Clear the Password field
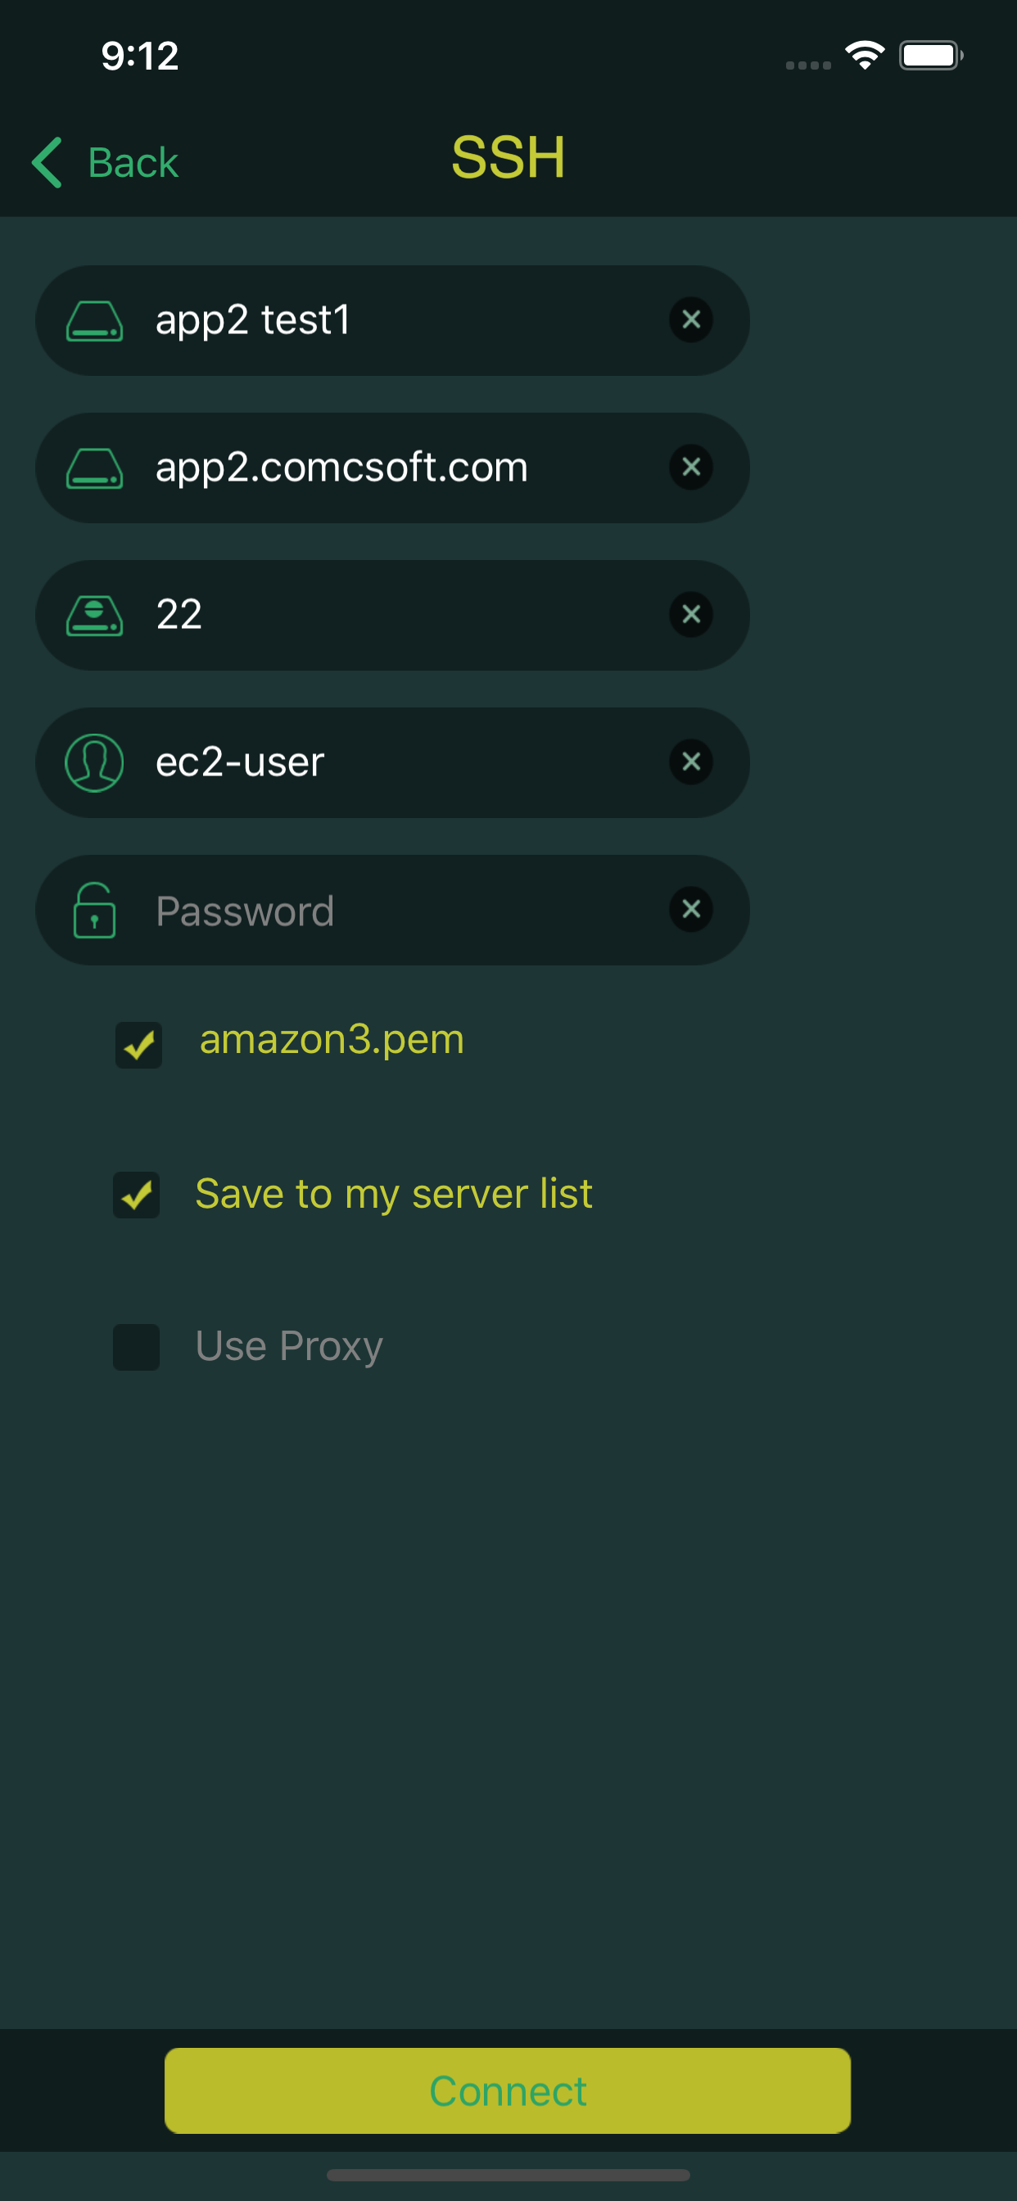 (691, 910)
